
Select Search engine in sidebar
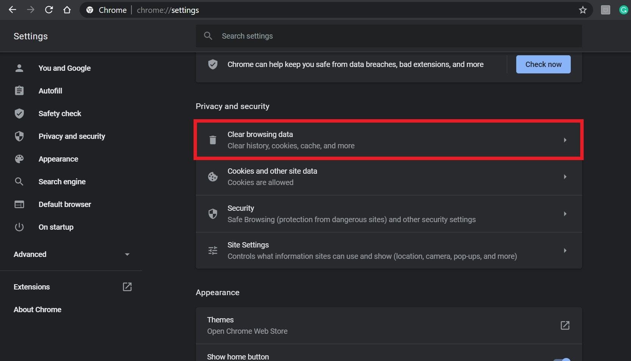(62, 182)
